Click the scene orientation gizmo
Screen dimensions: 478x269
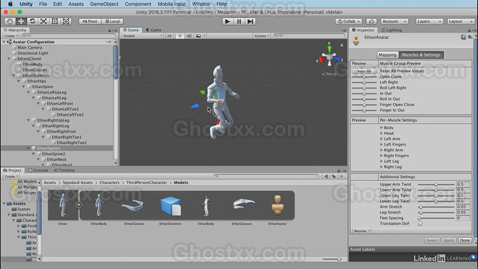(x=329, y=57)
